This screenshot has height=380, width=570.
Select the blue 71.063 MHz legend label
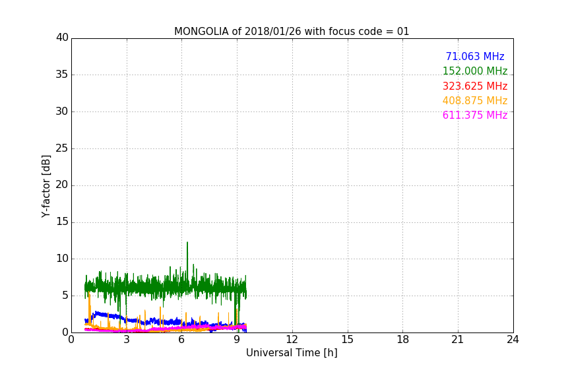475,56
